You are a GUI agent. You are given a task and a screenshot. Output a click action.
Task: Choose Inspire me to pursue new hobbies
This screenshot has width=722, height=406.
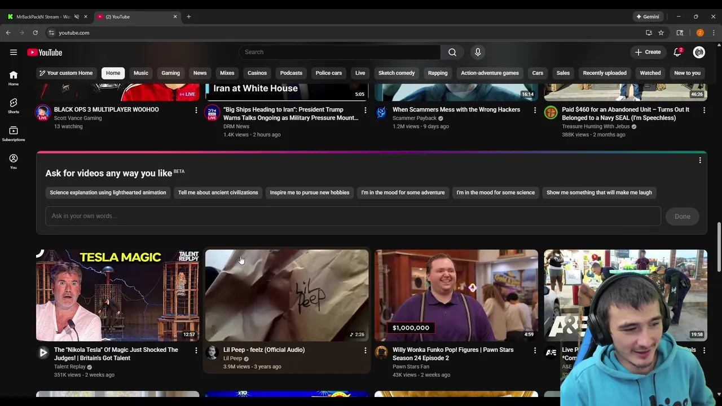coord(310,193)
